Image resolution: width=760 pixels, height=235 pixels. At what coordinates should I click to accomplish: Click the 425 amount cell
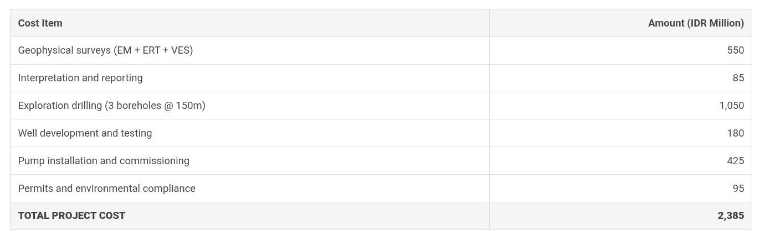click(x=735, y=161)
